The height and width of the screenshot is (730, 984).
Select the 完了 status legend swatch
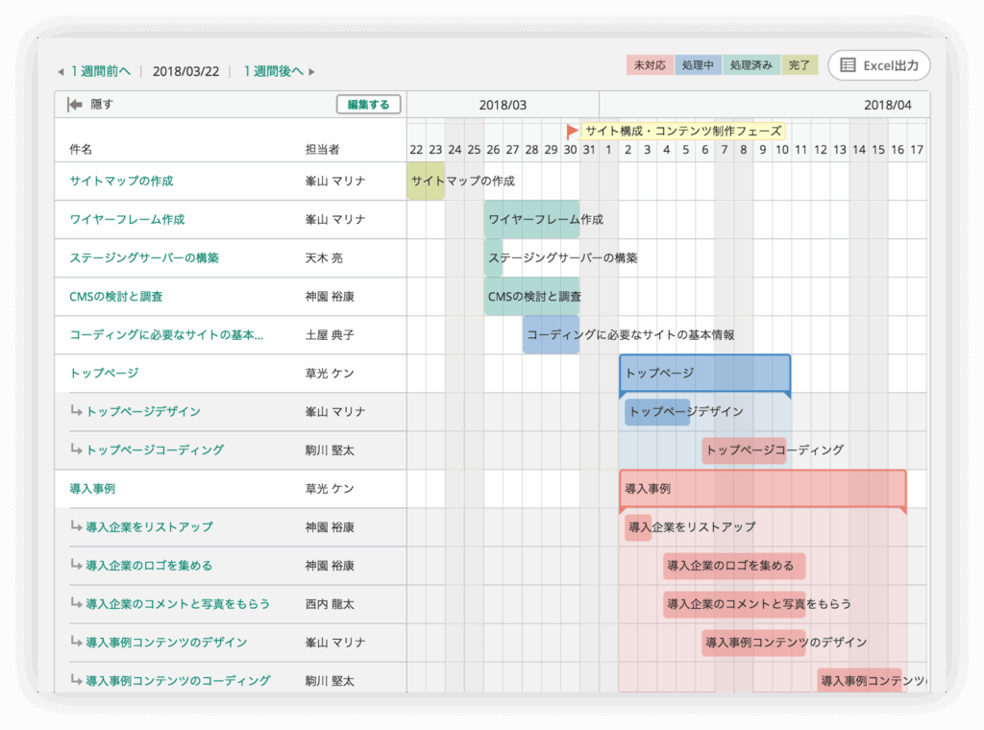(799, 65)
